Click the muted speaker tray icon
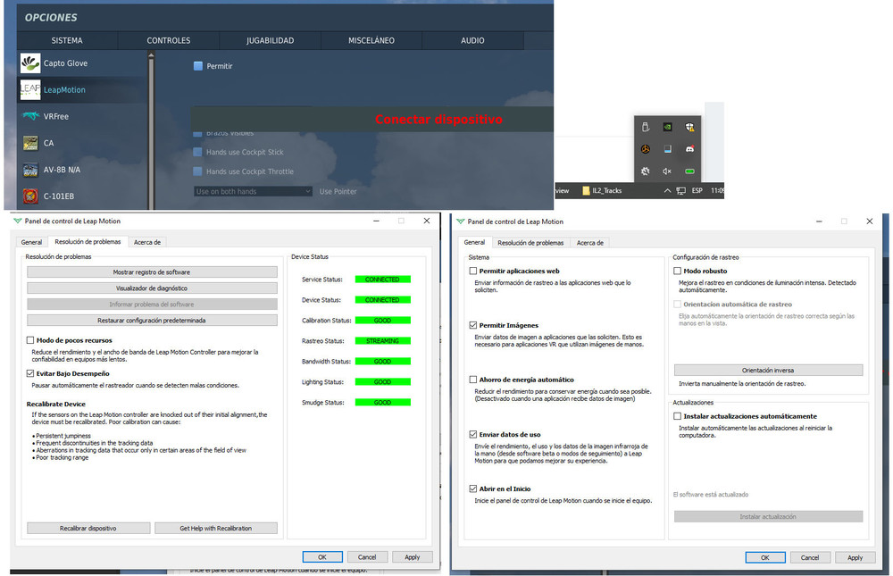 coord(667,171)
